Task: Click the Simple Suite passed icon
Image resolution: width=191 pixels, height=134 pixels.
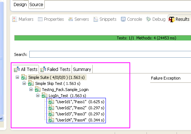Action: [24, 77]
